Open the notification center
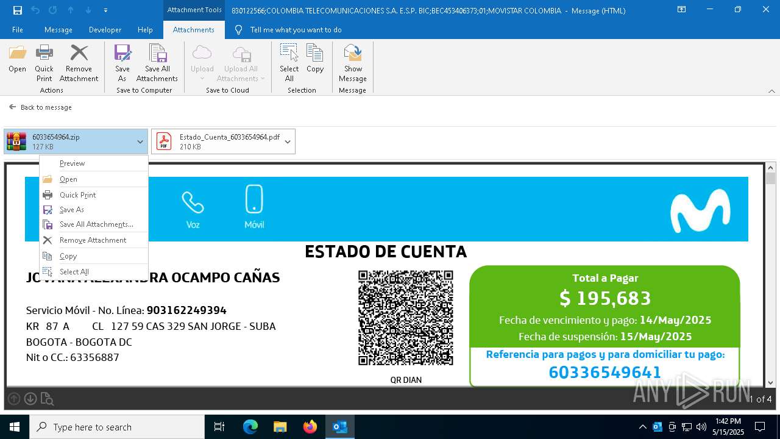Screen dimensions: 780x439 point(760,427)
